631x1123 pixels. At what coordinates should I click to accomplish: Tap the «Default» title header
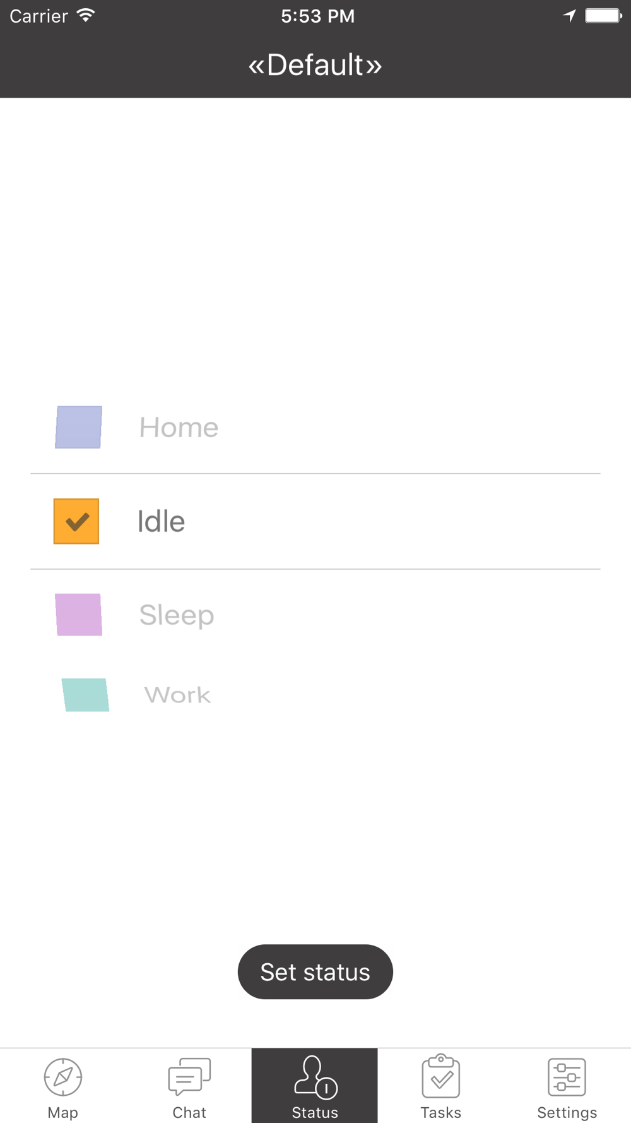(315, 64)
